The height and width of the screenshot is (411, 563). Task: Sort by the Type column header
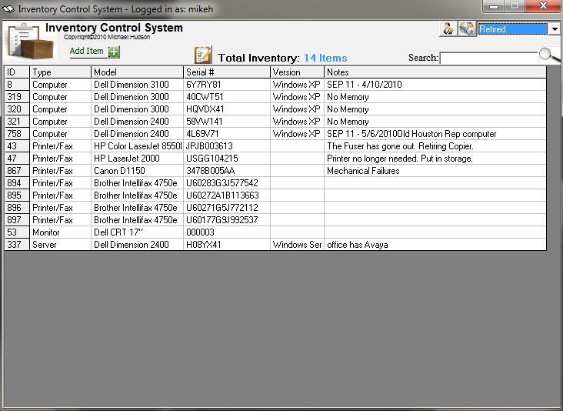coord(60,72)
